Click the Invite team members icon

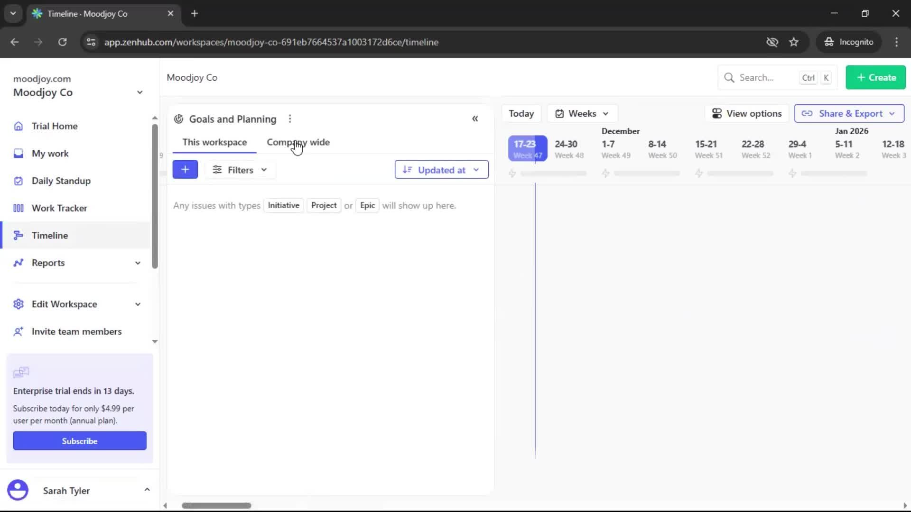[x=18, y=332]
